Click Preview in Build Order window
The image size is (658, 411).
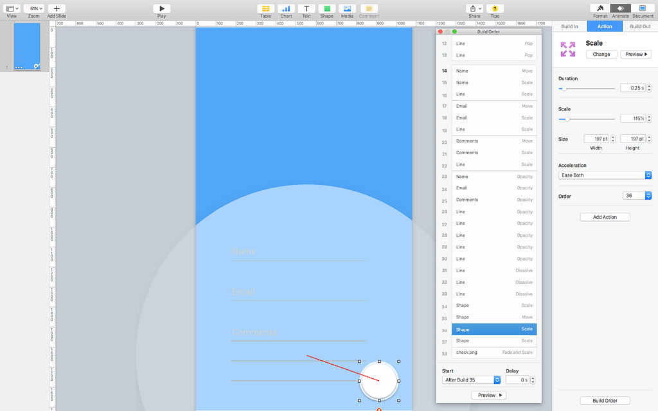click(488, 395)
